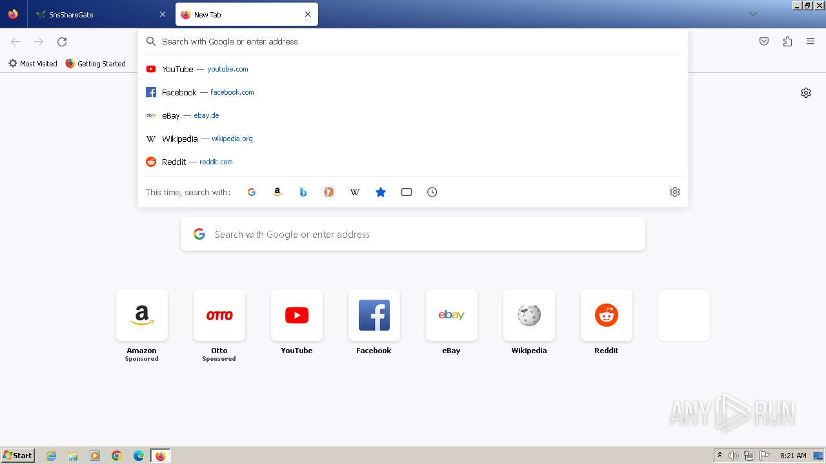Image resolution: width=826 pixels, height=464 pixels.
Task: Choose the Reddit reddit.com suggestion
Action: (x=413, y=162)
